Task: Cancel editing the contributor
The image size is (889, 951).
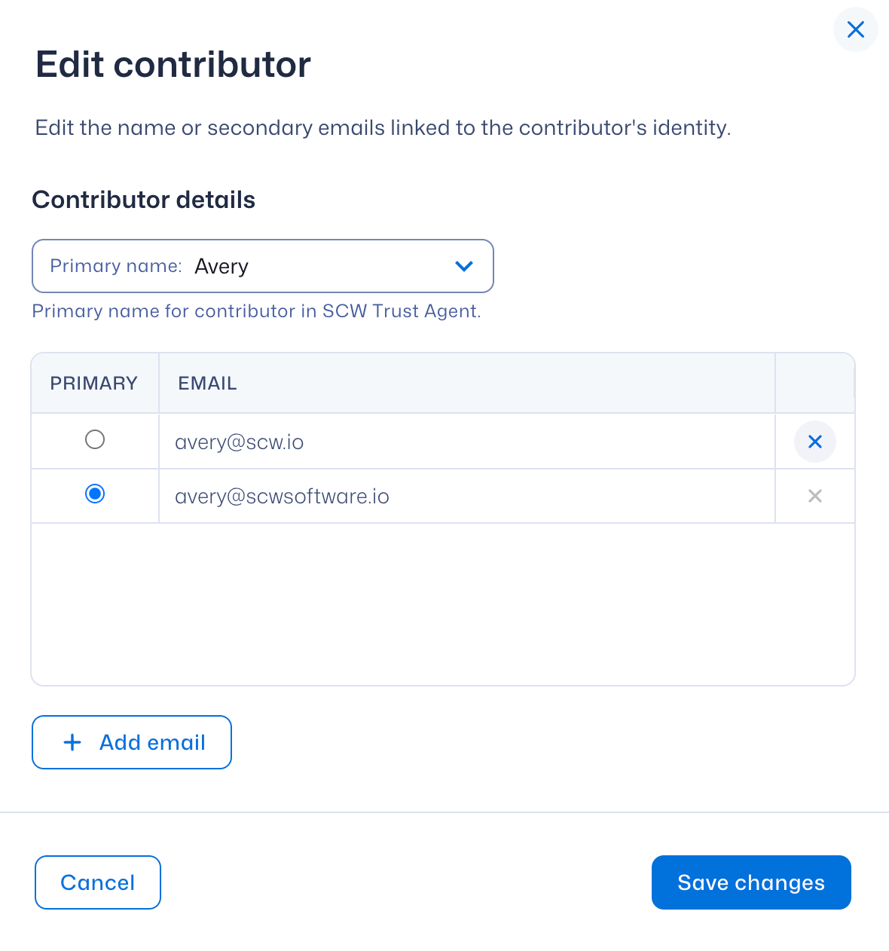Action: tap(98, 882)
